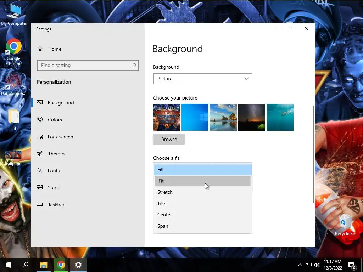Select the sd folder on desktop
Image resolution: width=363 pixels, height=272 pixels.
pyautogui.click(x=14, y=120)
